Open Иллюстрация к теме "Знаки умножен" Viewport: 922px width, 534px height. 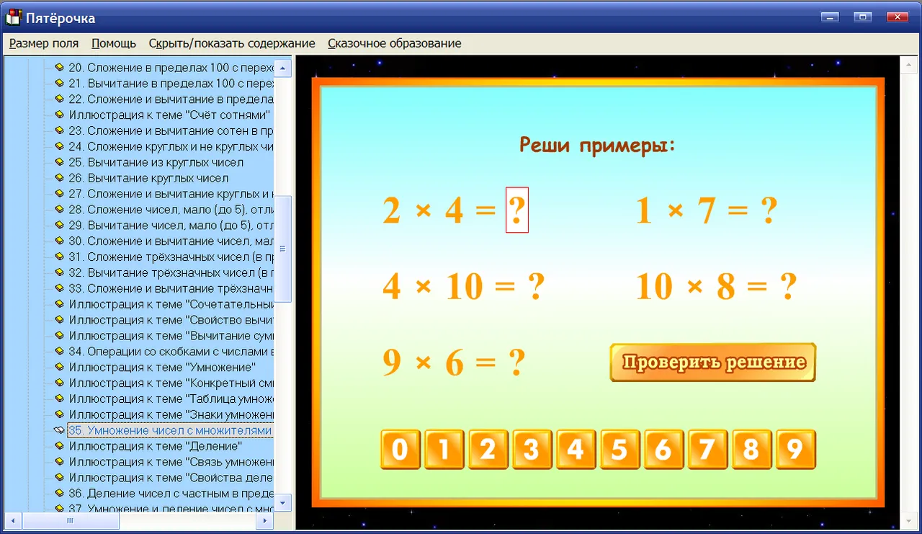tap(171, 415)
